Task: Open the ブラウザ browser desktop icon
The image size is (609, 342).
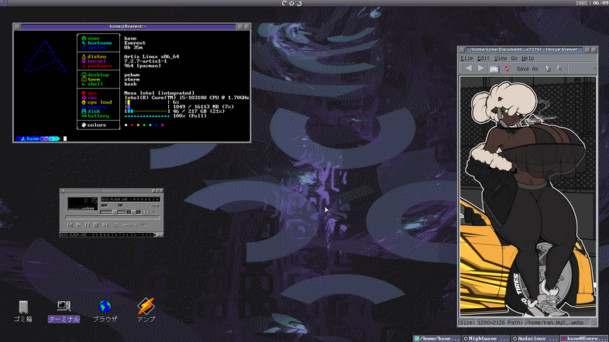Action: [105, 311]
